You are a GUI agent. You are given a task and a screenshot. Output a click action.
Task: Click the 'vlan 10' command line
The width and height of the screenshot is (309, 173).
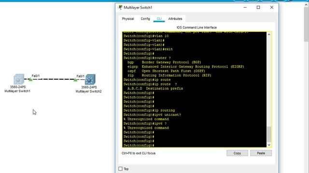pos(146,36)
